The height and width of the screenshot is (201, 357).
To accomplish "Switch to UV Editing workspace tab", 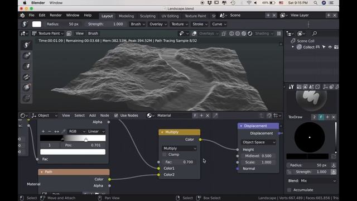I will point(170,16).
